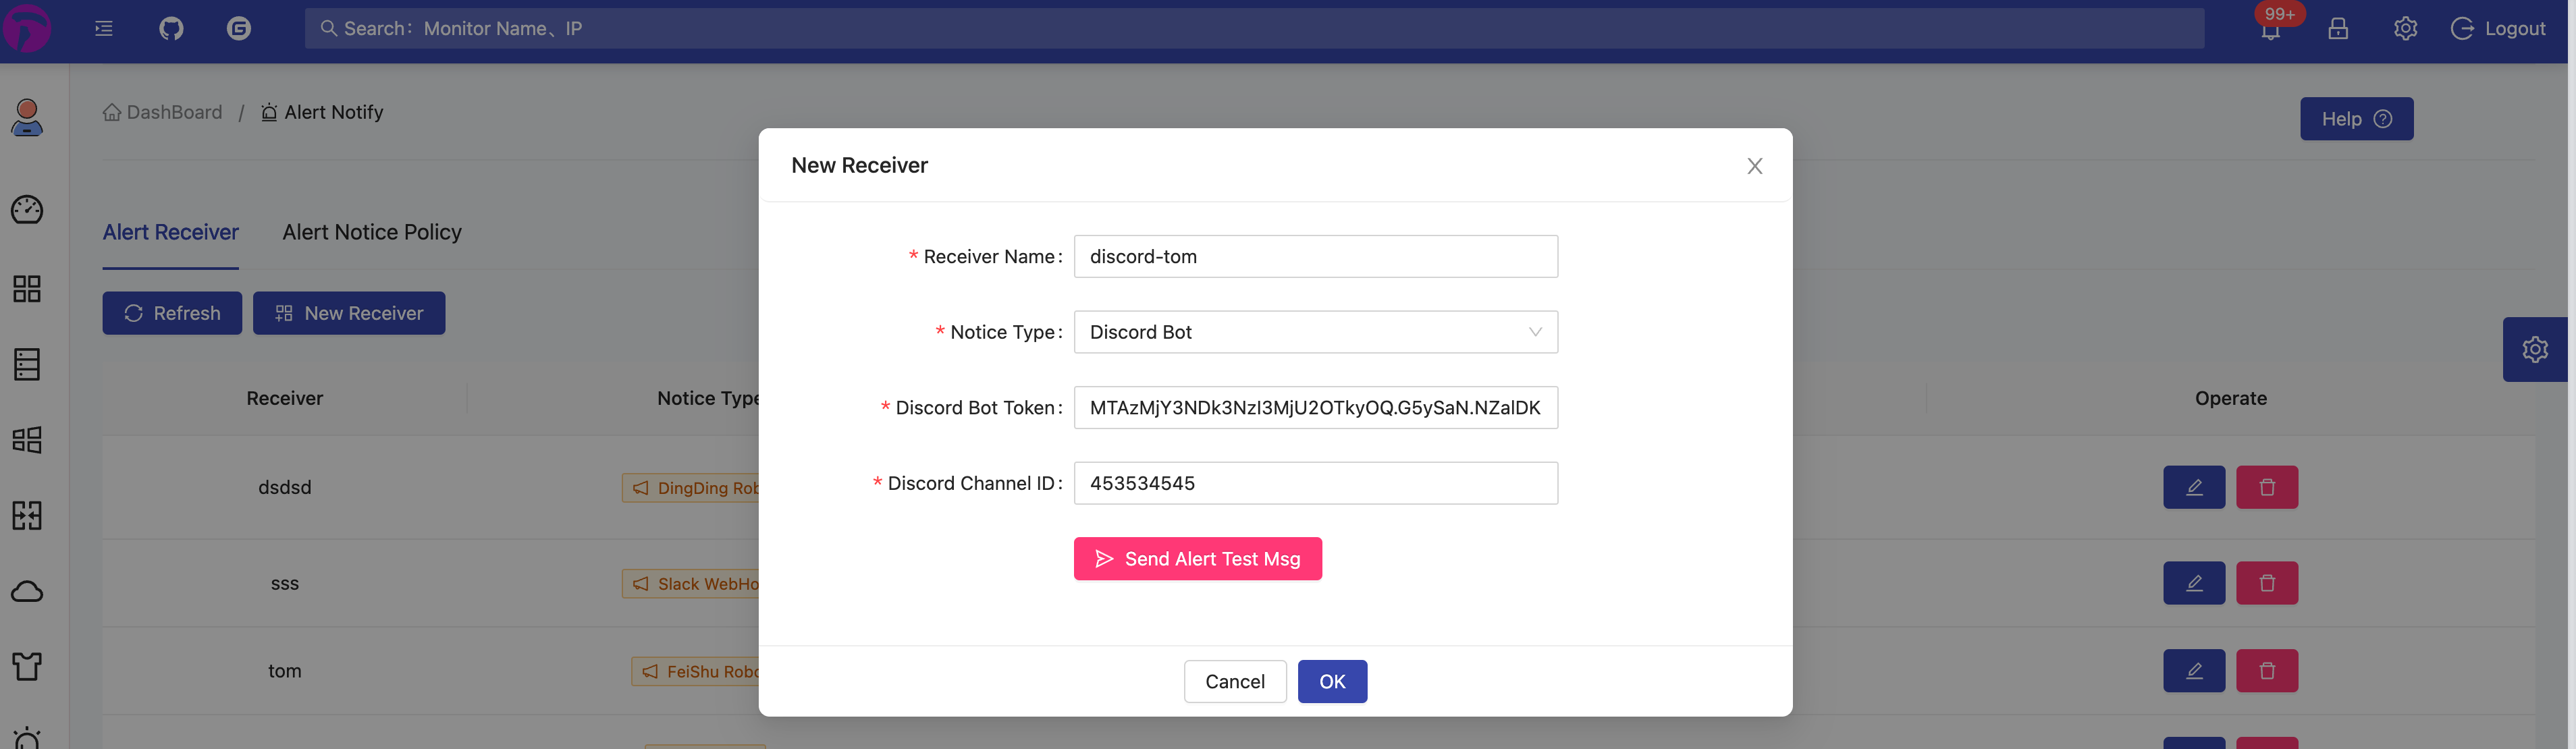Click the hamburger menu icon

(x=103, y=26)
